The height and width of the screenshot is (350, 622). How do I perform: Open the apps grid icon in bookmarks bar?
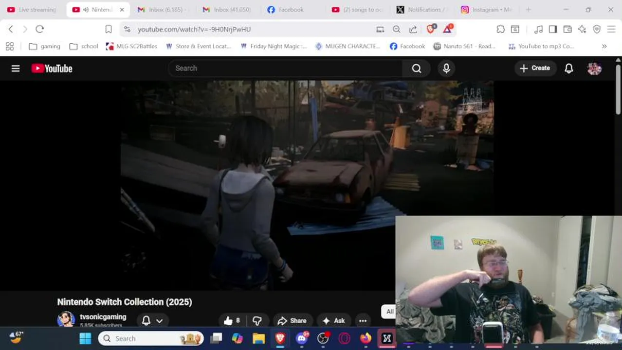(x=10, y=46)
